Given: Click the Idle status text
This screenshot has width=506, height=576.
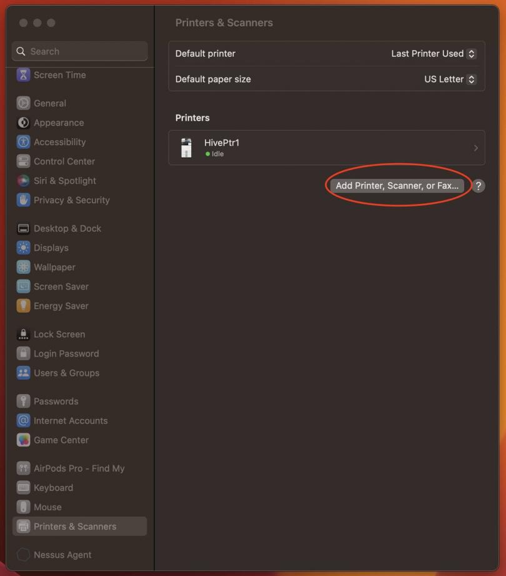Looking at the screenshot, I should (x=217, y=154).
